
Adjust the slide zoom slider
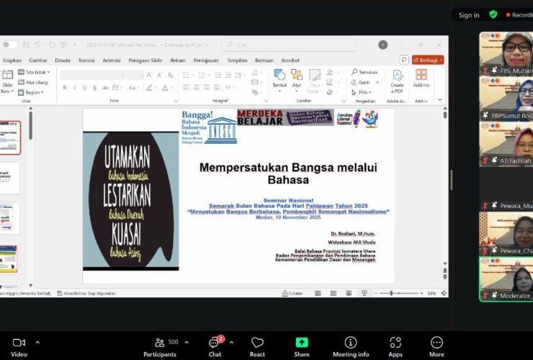pos(390,293)
